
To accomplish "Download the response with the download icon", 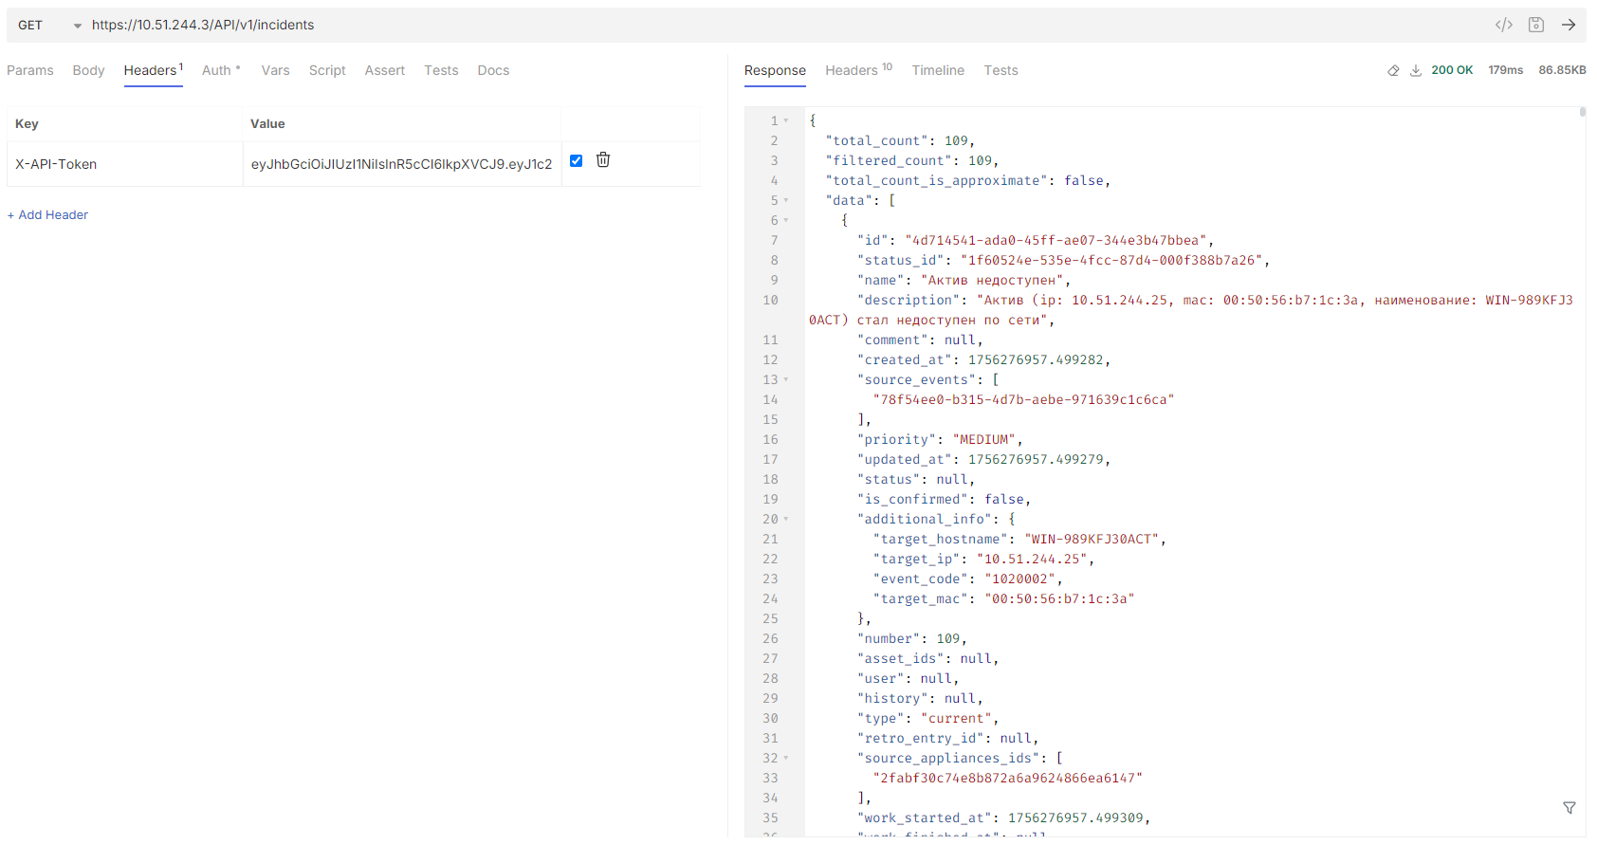I will click(1415, 70).
